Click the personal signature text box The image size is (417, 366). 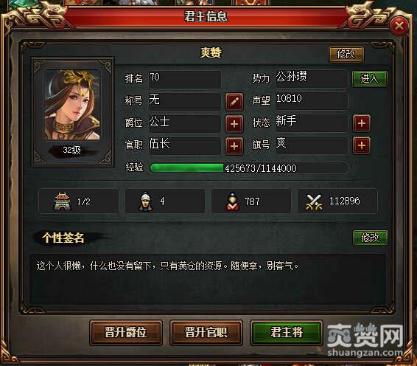point(208,279)
